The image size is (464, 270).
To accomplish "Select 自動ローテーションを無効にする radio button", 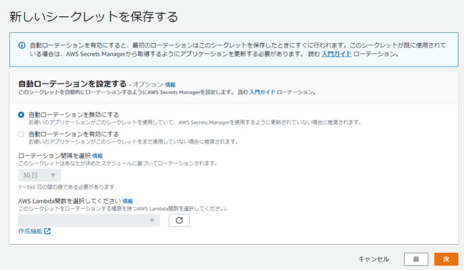I will pyautogui.click(x=21, y=115).
